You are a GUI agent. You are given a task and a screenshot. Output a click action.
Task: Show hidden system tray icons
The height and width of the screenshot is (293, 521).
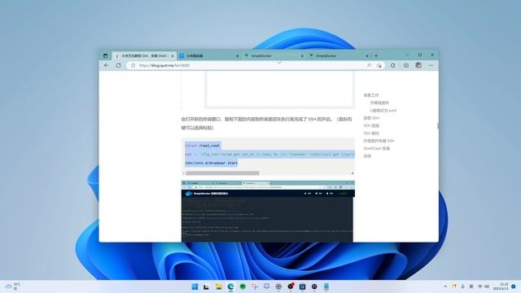(x=445, y=286)
